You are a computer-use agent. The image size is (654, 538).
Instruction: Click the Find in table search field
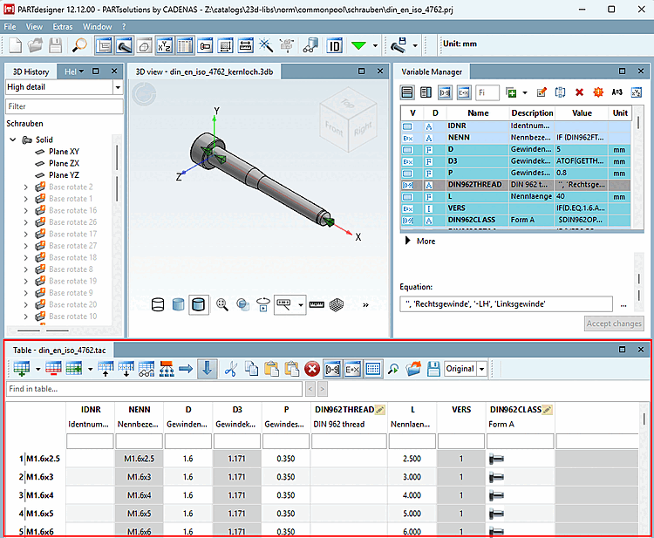(x=154, y=389)
